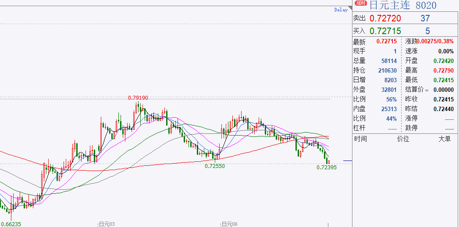459x227 pixels.
Task: Click the 结算价 value 0.00000
Action: tap(444, 90)
